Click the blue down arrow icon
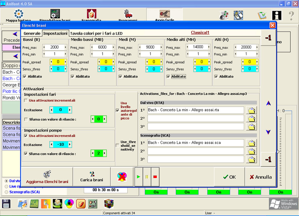Viewport: 299px width, 216px height. [x=268, y=132]
